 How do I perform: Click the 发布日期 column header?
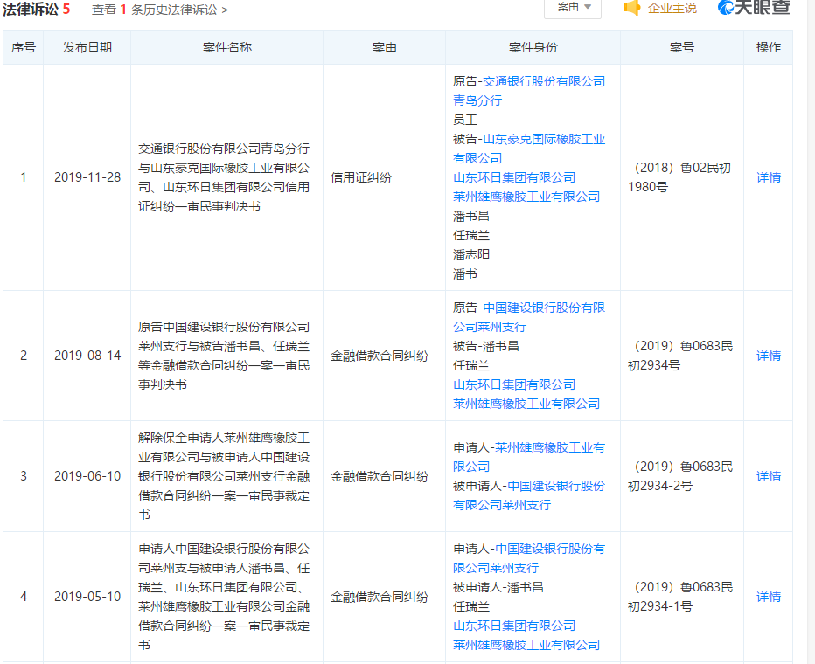point(87,47)
